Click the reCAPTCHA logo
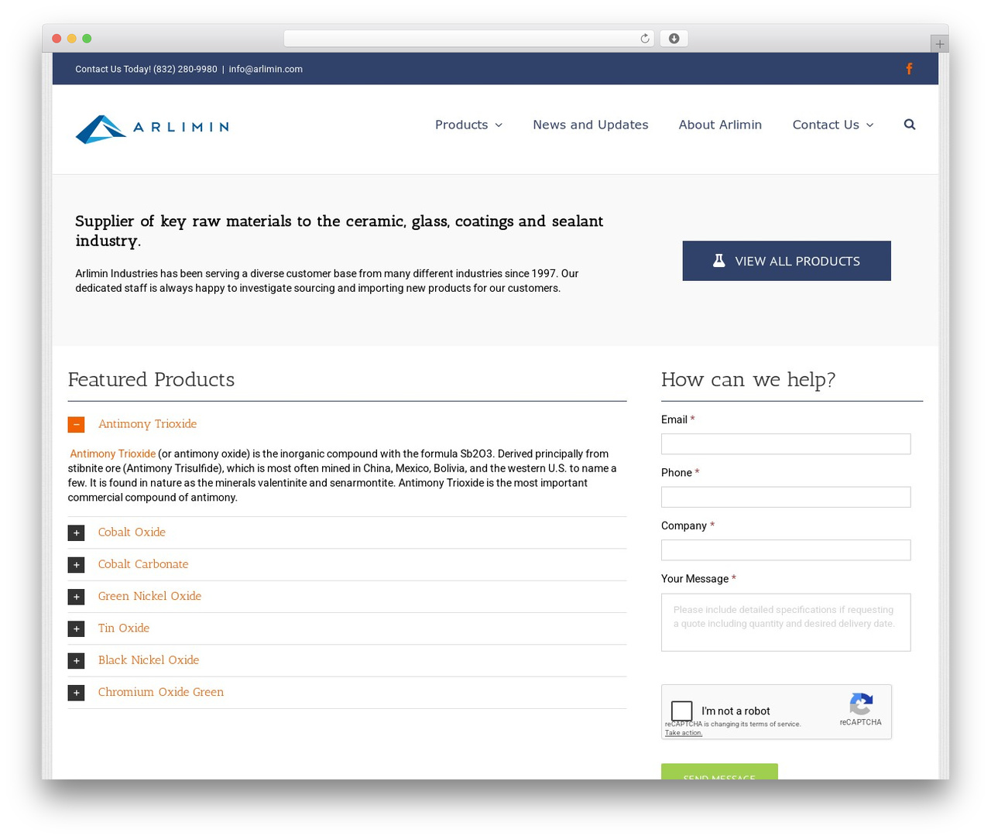Screen dimensions: 991x839 [x=861, y=704]
